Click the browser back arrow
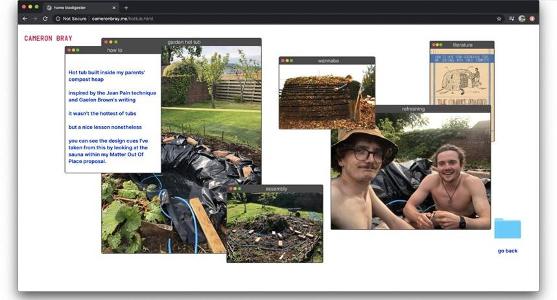Screen dimensions: 557x300 click(x=25, y=19)
